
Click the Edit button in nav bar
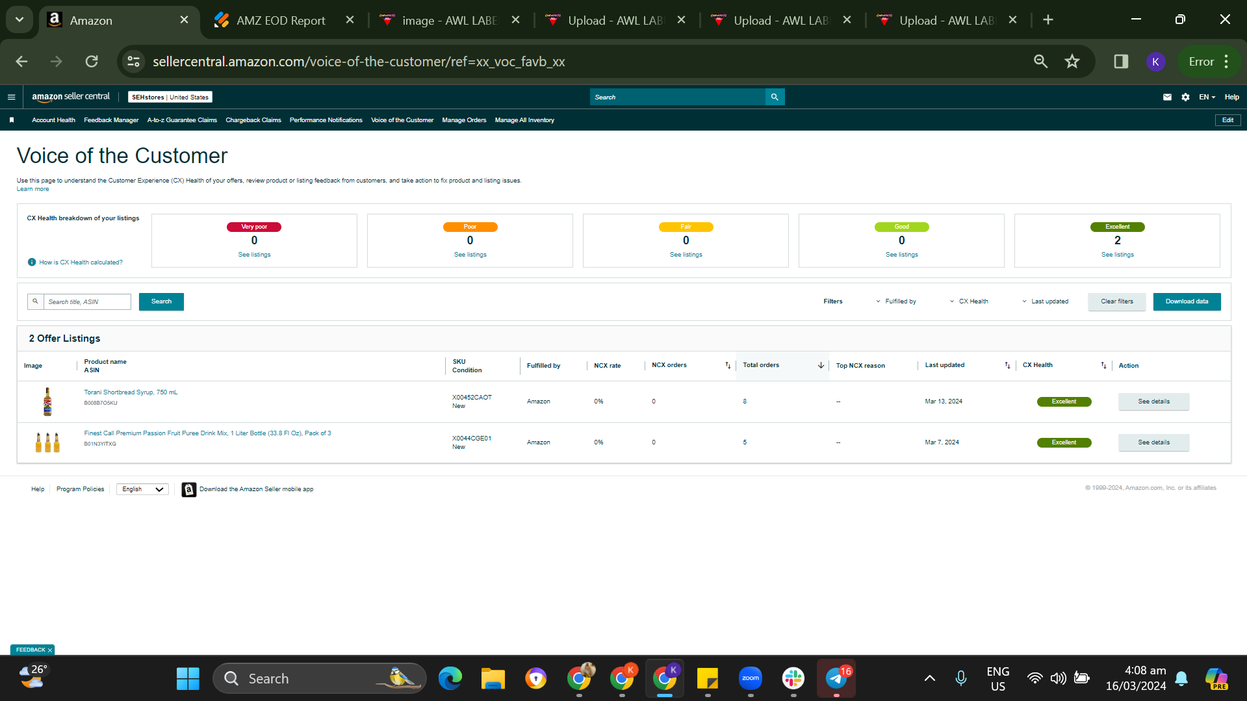point(1228,120)
